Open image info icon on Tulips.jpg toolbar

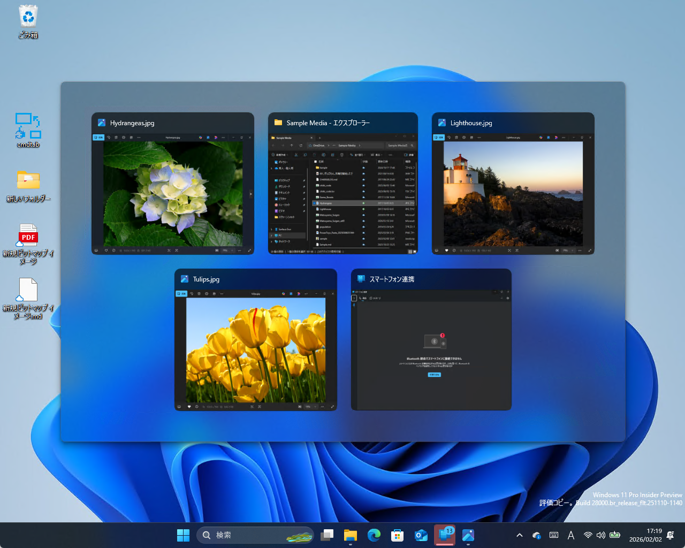click(197, 406)
